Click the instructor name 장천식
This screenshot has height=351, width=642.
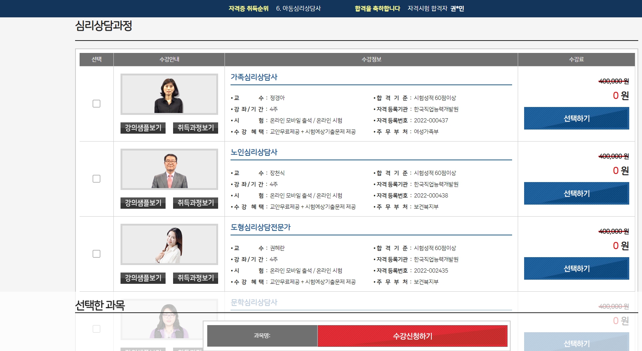[277, 173]
